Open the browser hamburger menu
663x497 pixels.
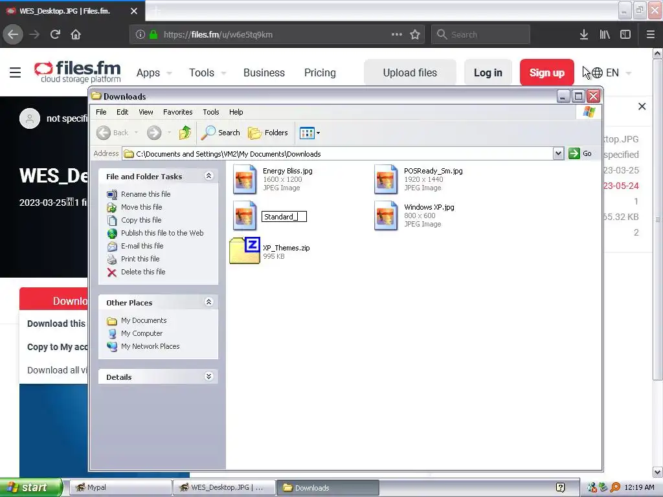(651, 35)
